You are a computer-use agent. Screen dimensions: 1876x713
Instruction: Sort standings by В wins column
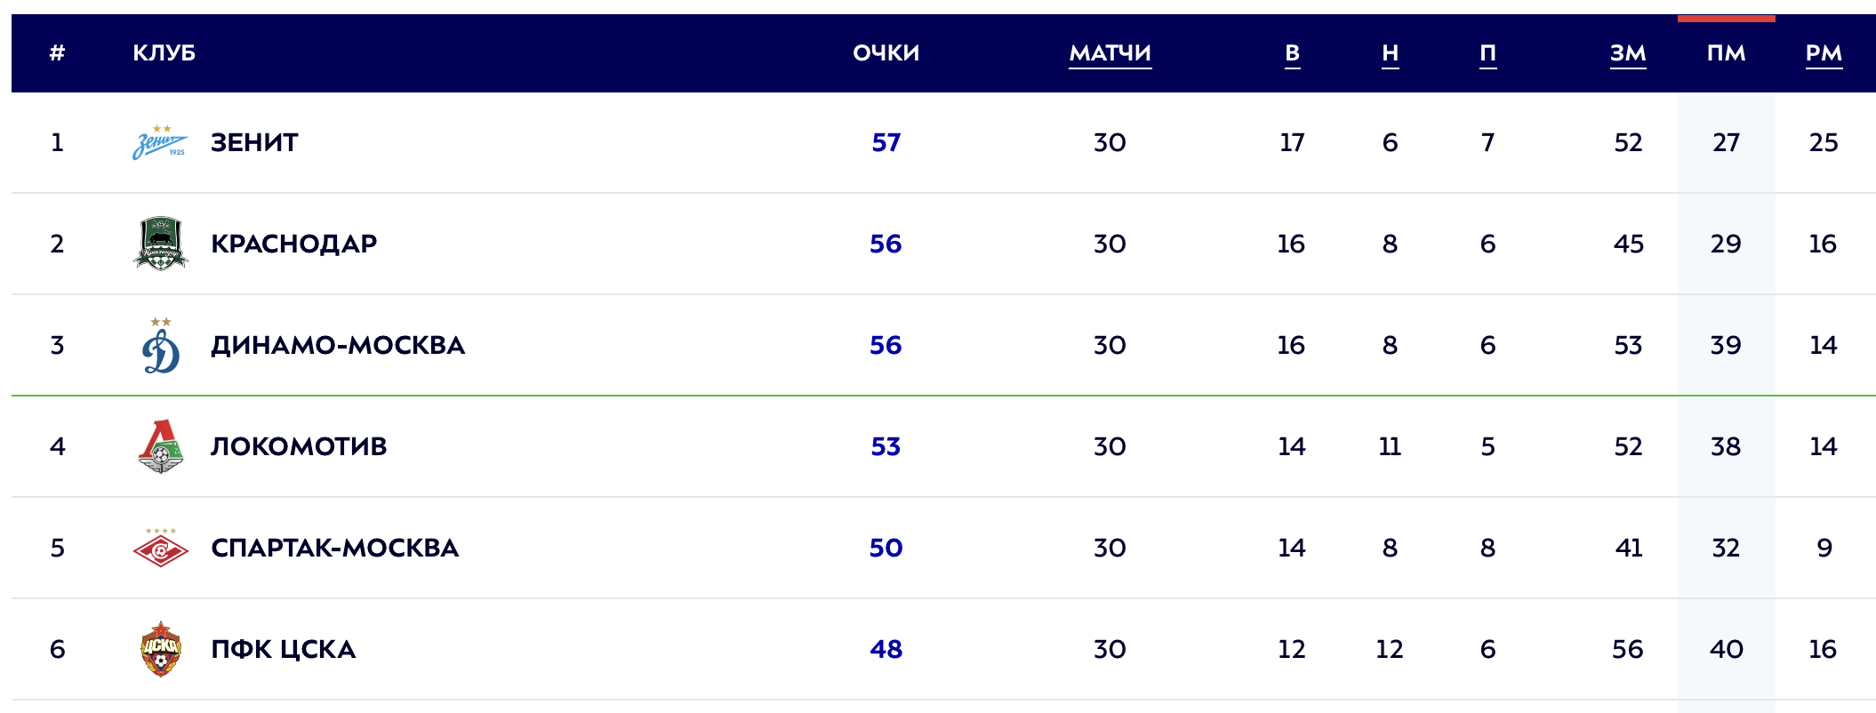point(1292,53)
